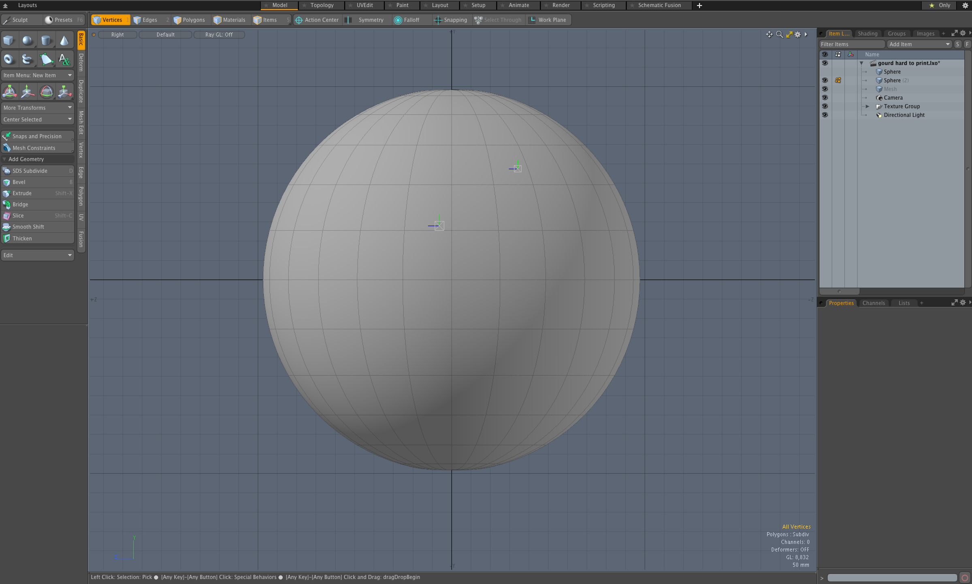Hide the Camera item with eye icon

825,98
